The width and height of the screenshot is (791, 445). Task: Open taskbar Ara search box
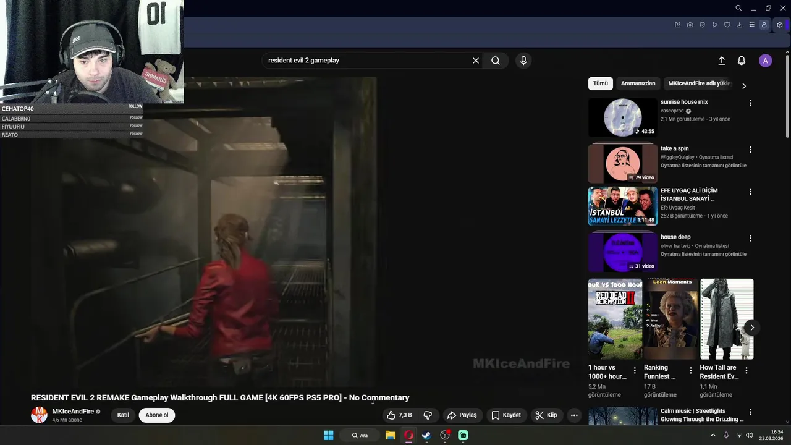click(360, 435)
